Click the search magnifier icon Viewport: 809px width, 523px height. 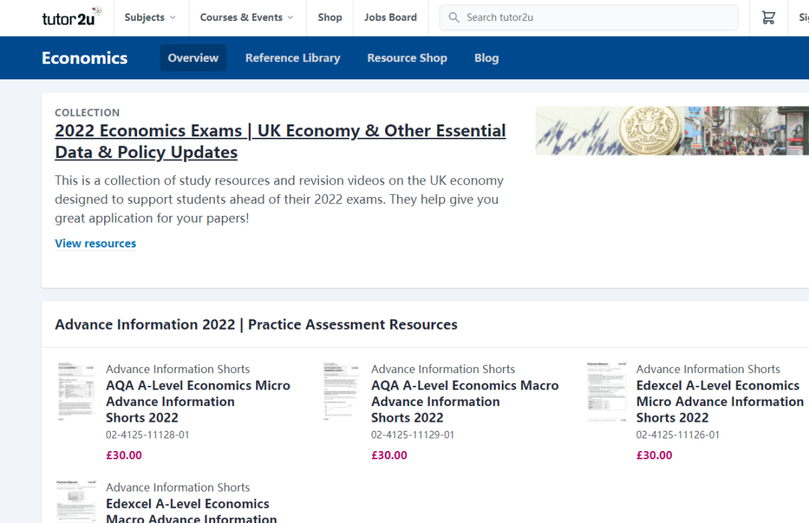point(454,17)
